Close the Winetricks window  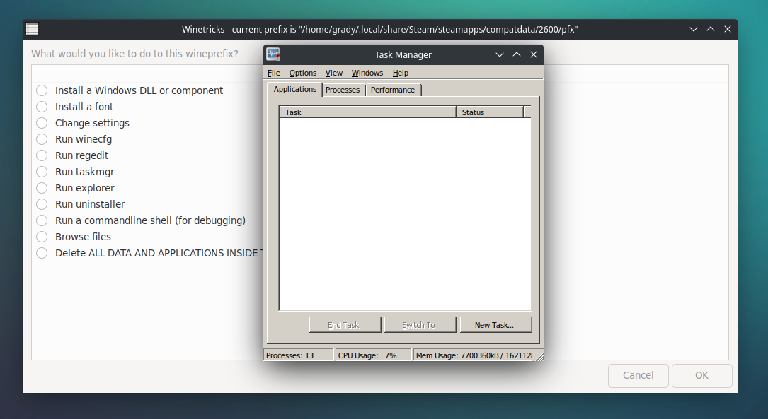pyautogui.click(x=728, y=30)
